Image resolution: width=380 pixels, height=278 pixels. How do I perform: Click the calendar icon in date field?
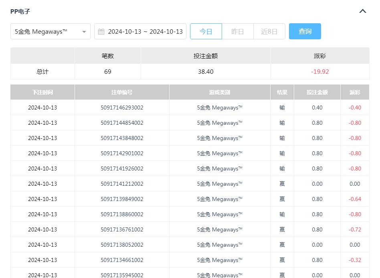(x=101, y=32)
